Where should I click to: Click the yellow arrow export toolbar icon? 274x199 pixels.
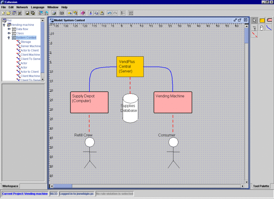point(70,13)
